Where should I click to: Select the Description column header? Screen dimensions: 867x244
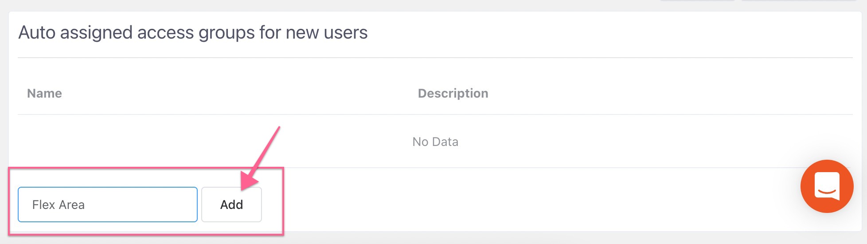pyautogui.click(x=453, y=93)
